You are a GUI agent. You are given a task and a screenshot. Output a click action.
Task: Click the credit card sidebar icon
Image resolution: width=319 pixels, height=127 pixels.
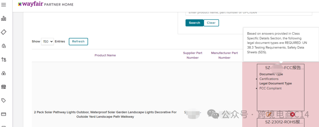(4, 114)
